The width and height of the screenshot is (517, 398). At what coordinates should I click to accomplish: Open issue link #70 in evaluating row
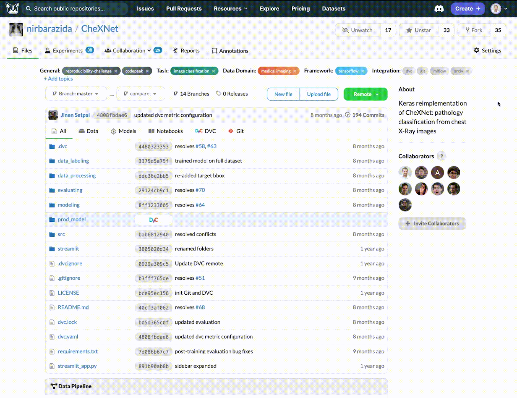click(200, 190)
